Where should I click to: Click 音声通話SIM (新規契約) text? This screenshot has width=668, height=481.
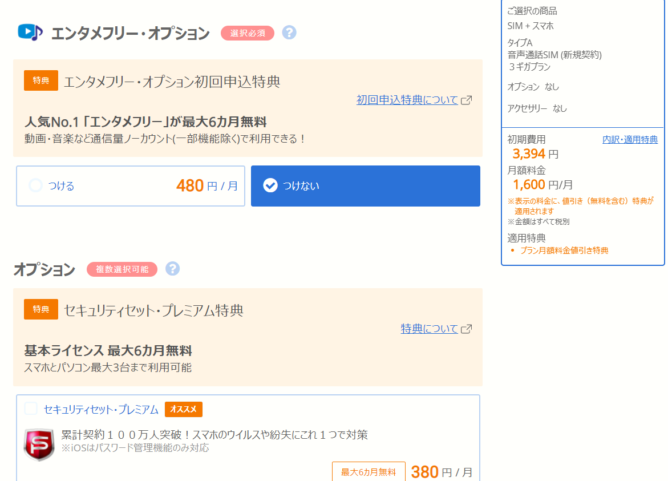[x=554, y=55]
